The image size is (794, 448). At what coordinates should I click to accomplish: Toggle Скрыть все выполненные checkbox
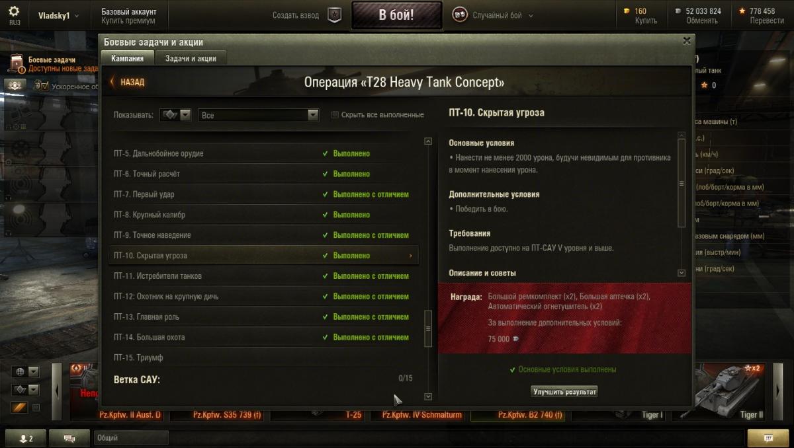335,115
